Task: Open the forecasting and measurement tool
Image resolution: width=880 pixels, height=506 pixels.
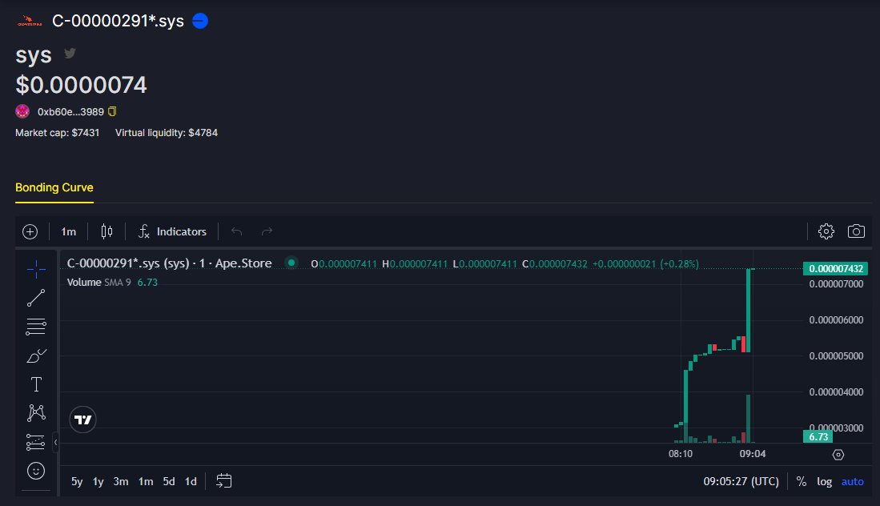Action: point(36,442)
